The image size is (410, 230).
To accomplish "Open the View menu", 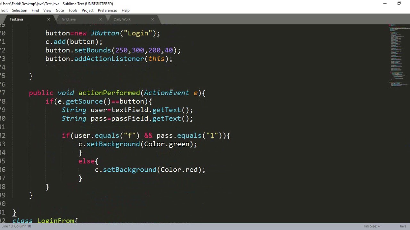I will (x=47, y=10).
